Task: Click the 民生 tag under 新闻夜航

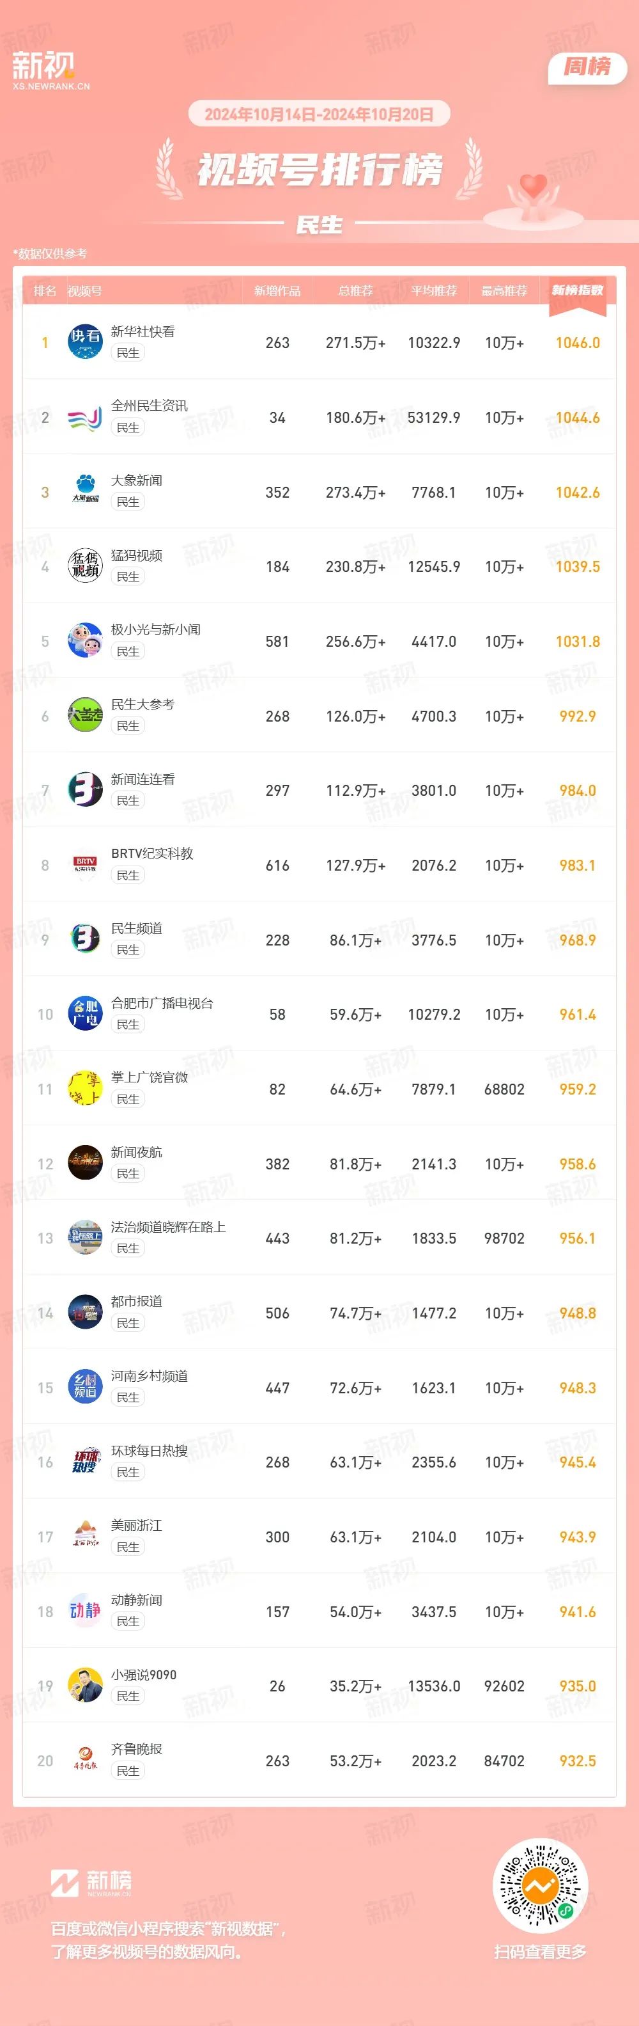Action: tap(127, 1173)
